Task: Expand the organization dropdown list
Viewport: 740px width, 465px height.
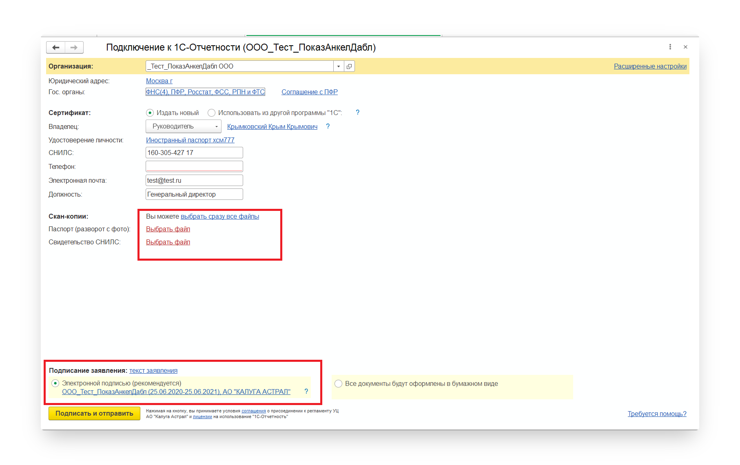Action: pyautogui.click(x=339, y=66)
